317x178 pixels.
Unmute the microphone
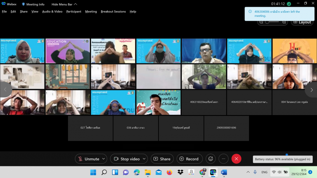(x=88, y=159)
